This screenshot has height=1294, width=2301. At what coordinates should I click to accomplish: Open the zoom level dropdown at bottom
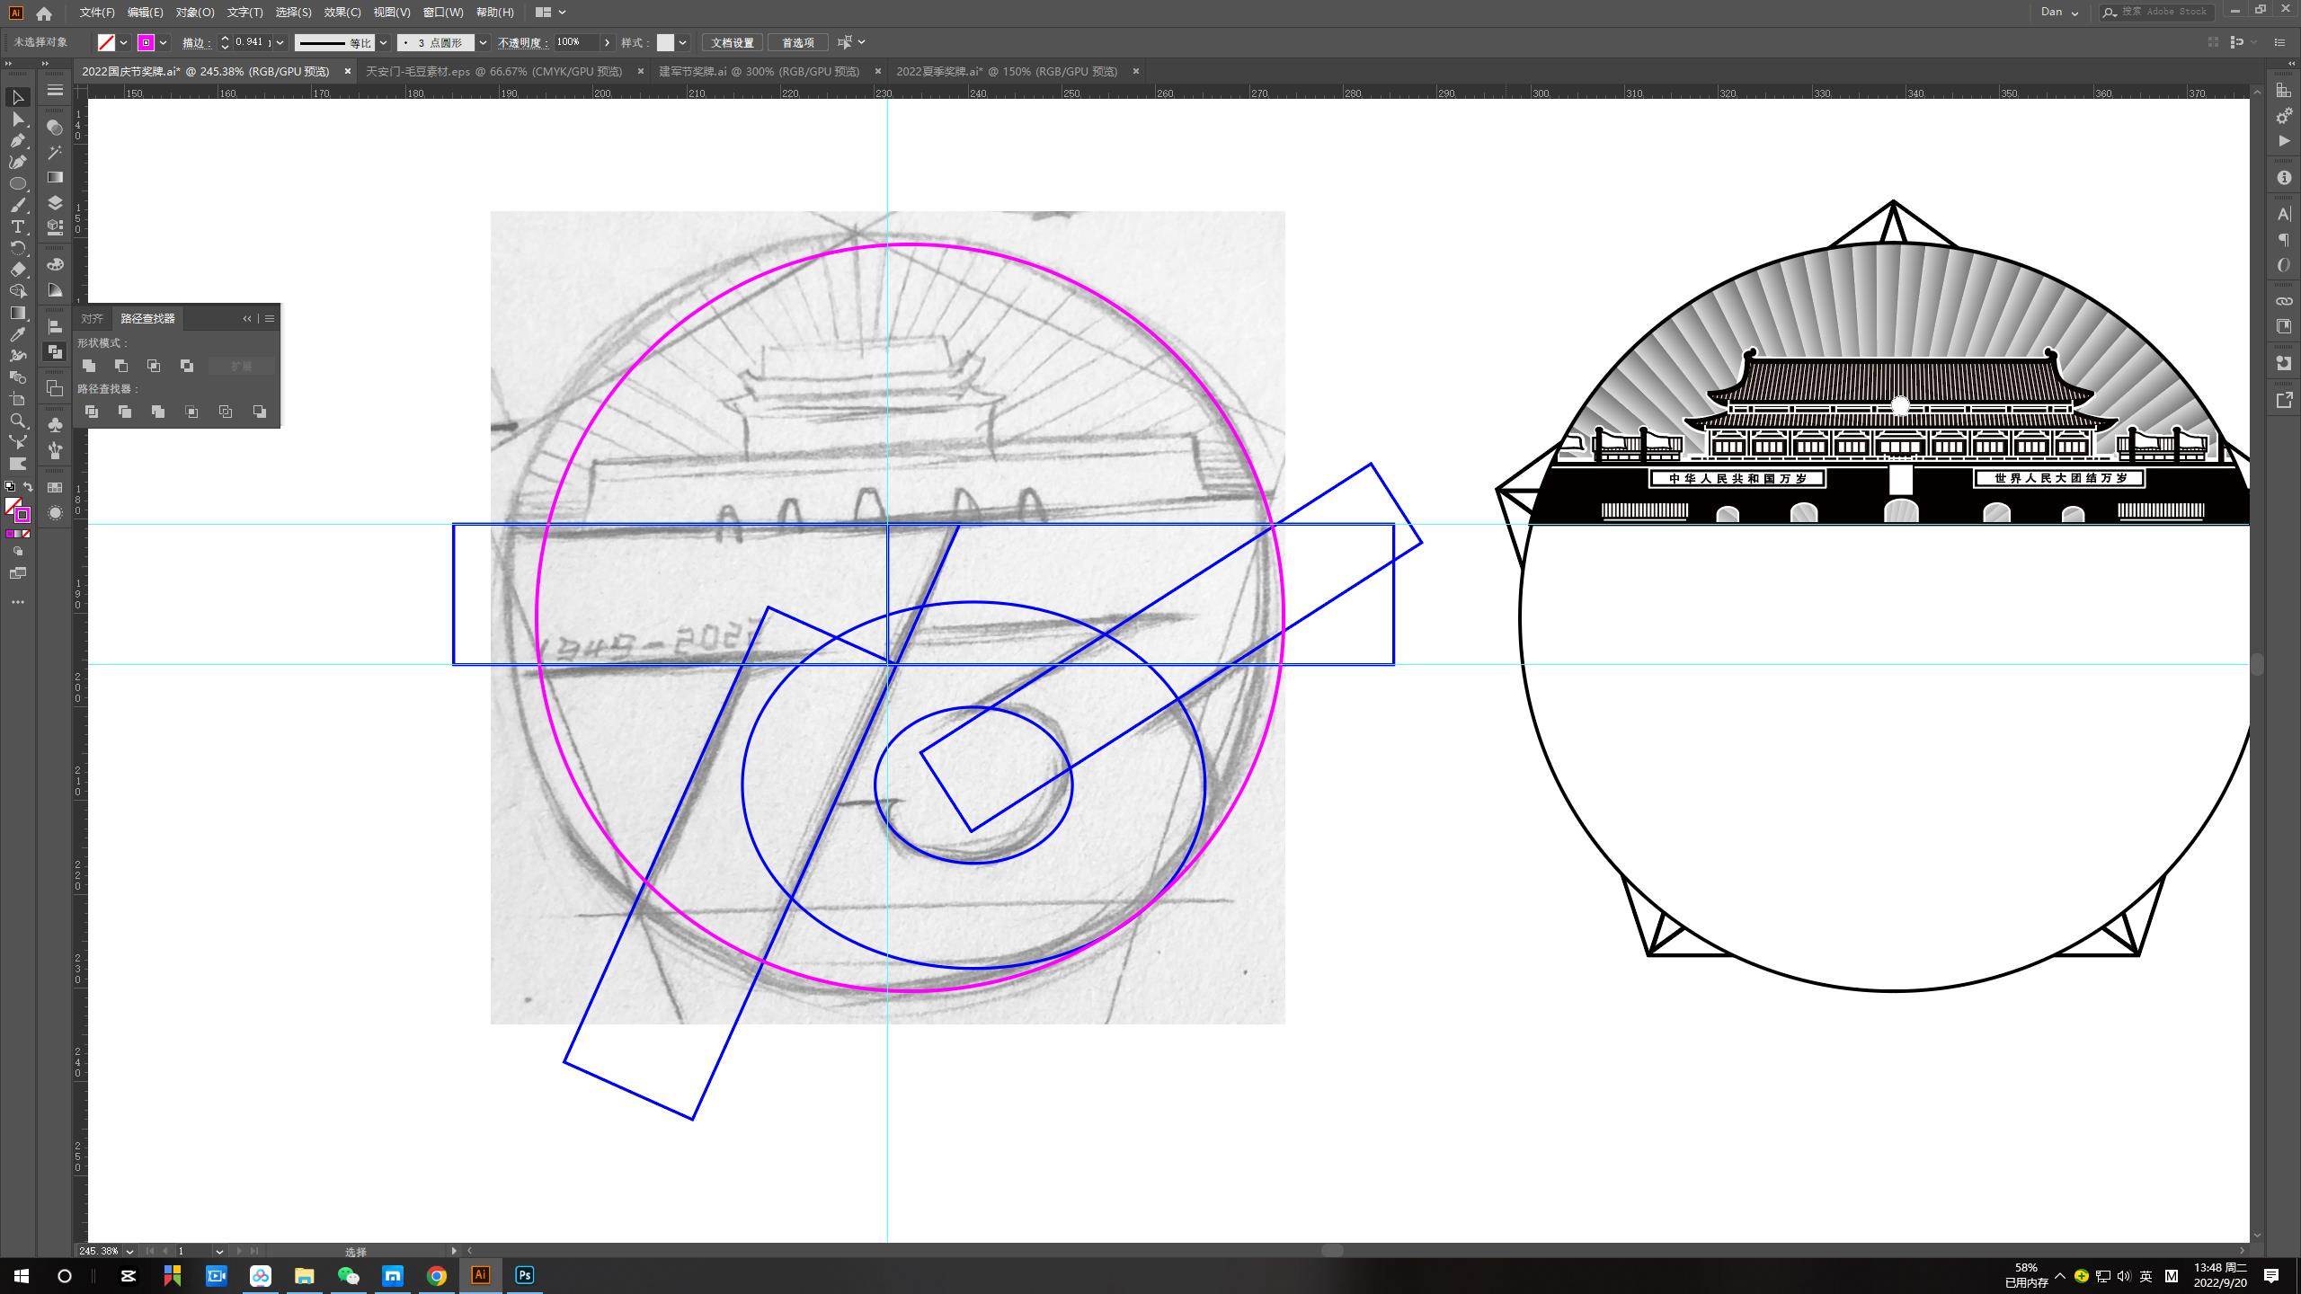[x=129, y=1251]
